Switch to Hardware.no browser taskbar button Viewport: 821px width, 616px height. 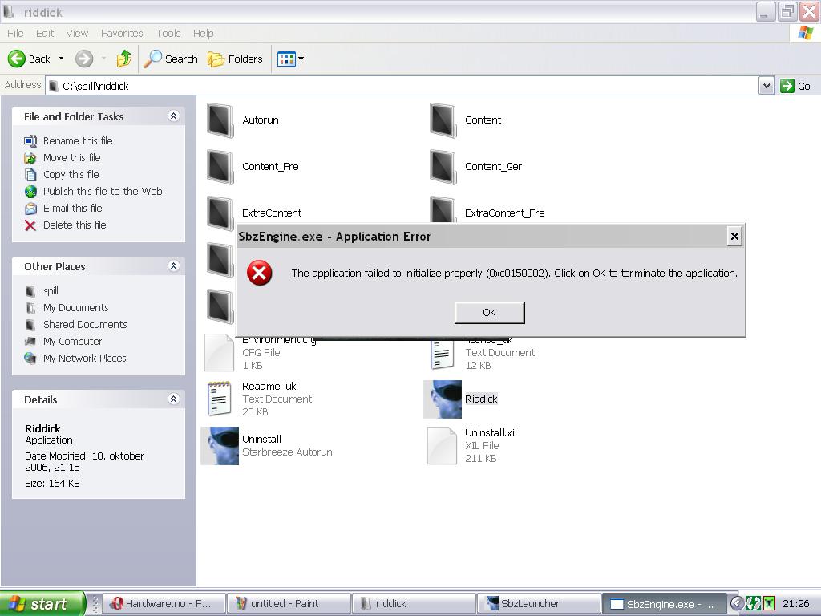pyautogui.click(x=164, y=603)
